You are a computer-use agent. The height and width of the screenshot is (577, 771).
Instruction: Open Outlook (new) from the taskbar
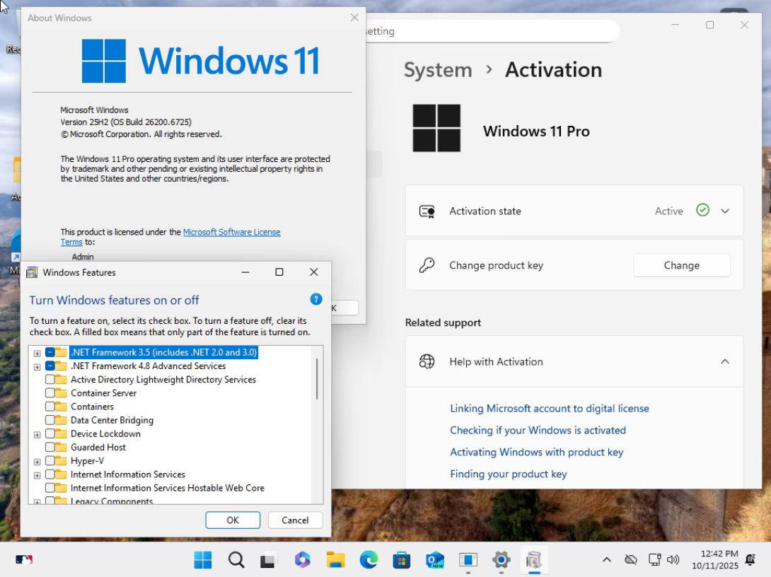point(435,560)
